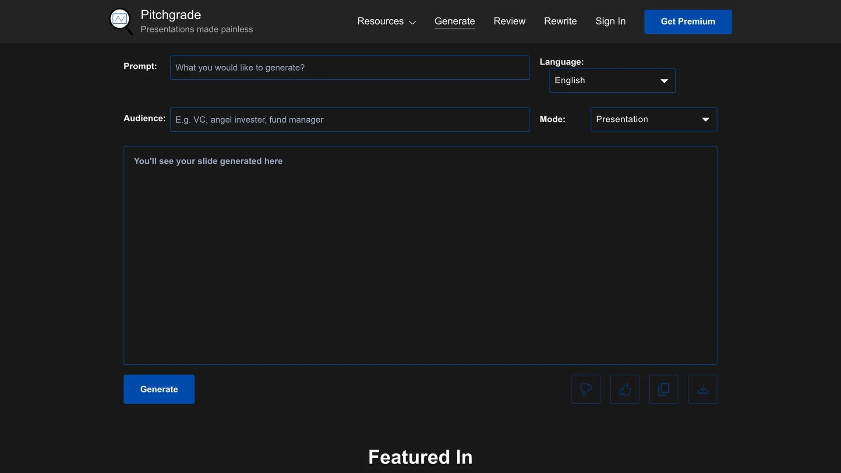The image size is (841, 473).
Task: Open the Language dropdown showing English
Action: 612,81
